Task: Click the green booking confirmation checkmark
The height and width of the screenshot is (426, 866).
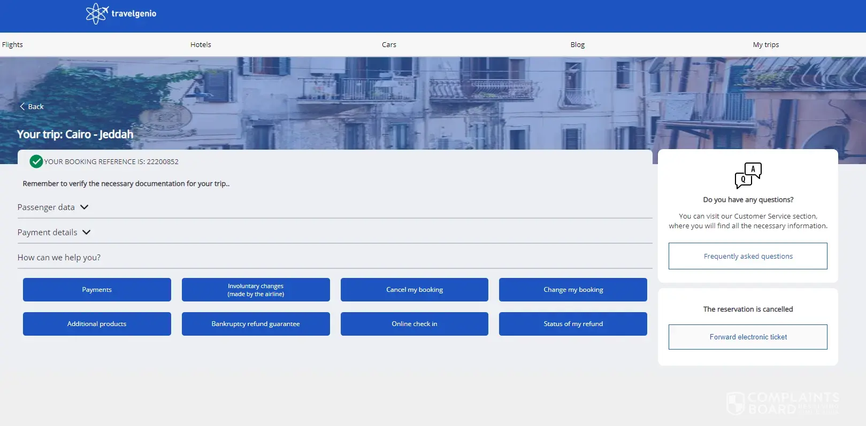Action: [36, 161]
